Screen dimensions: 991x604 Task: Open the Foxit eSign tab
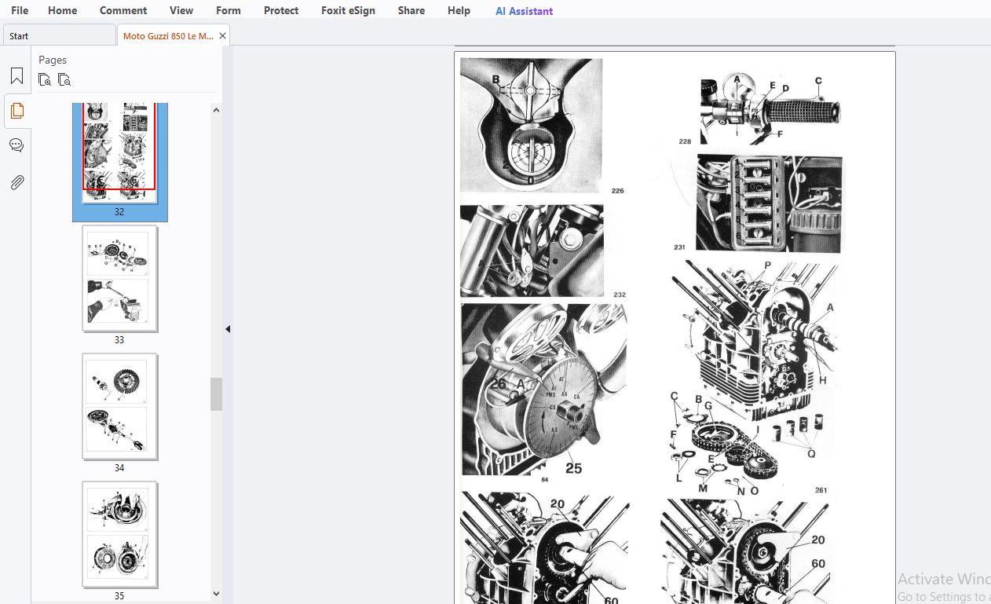(348, 10)
